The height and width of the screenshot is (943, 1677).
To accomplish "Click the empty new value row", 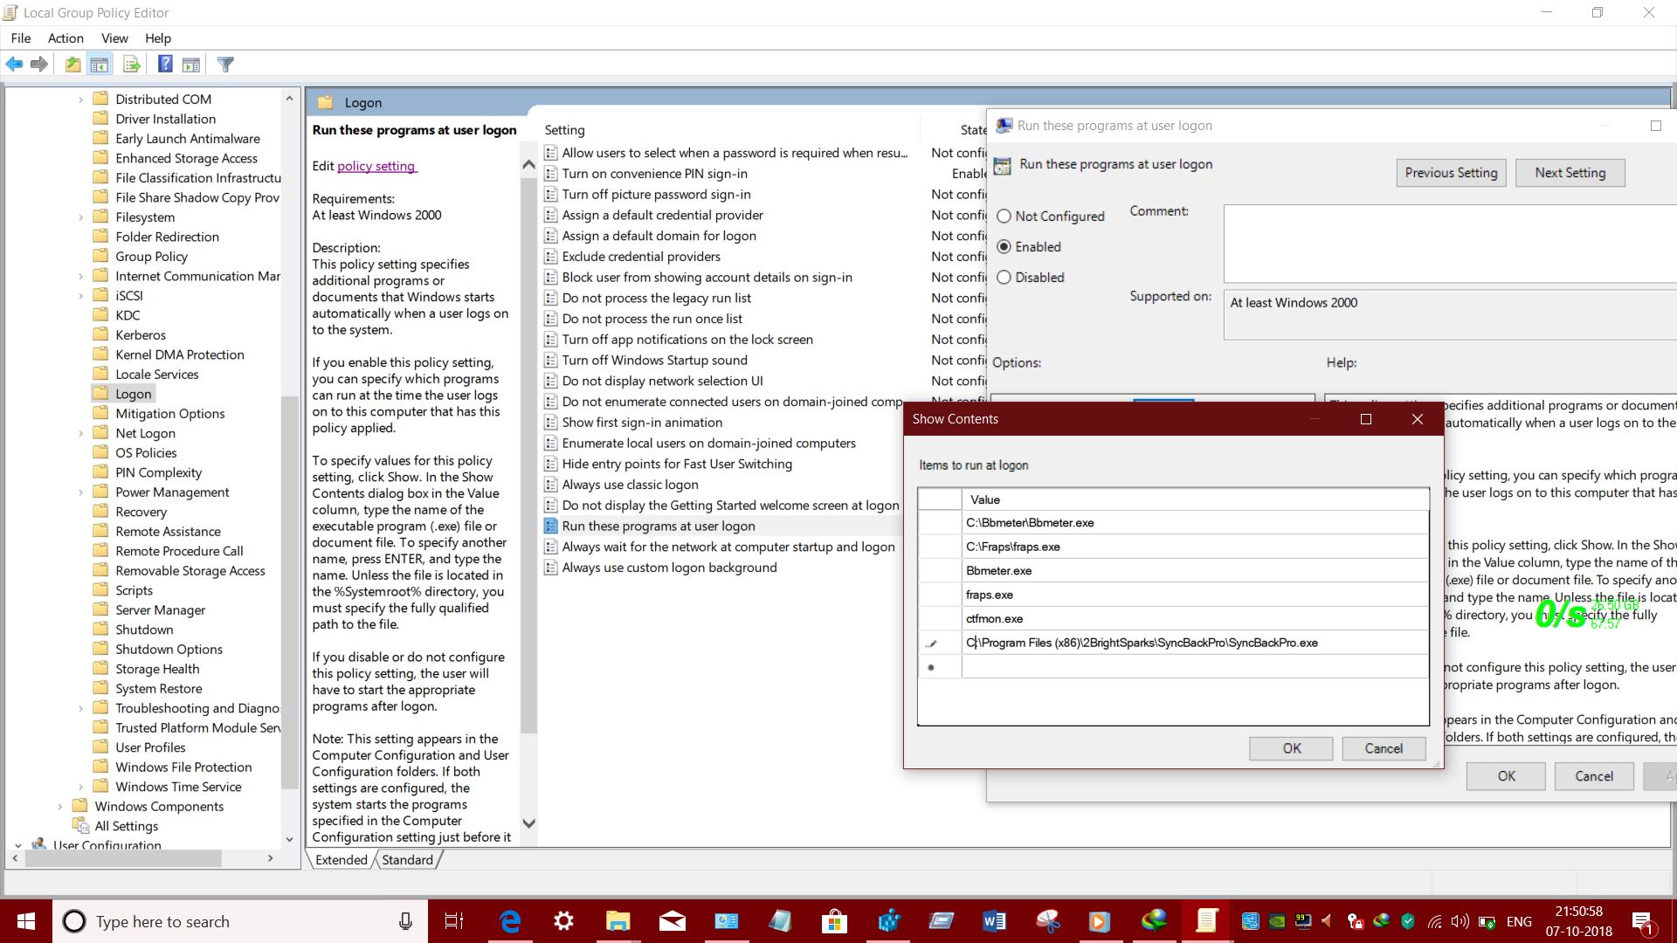I will point(1194,667).
